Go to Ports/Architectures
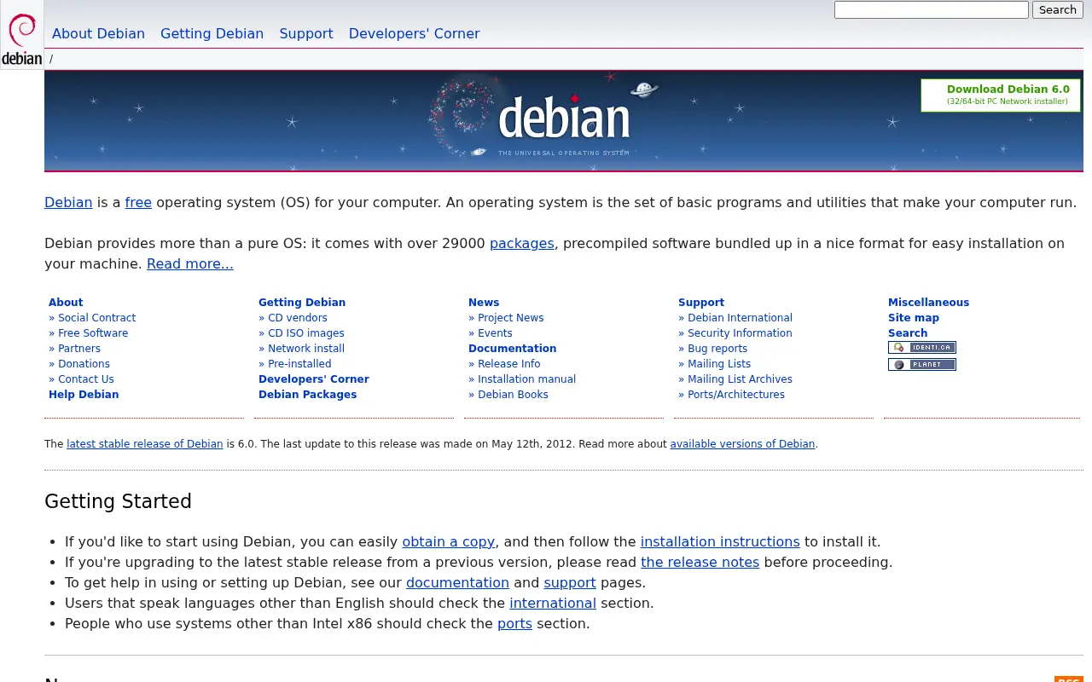1092x682 pixels. 736,395
